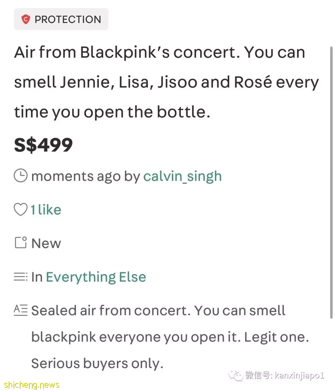The height and width of the screenshot is (391, 335).
Task: Click the clock icon beside moments ago
Action: 21,176
